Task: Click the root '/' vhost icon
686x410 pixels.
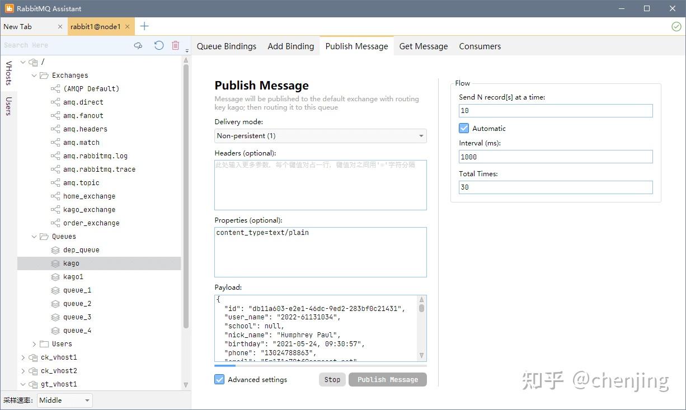Action: 33,62
